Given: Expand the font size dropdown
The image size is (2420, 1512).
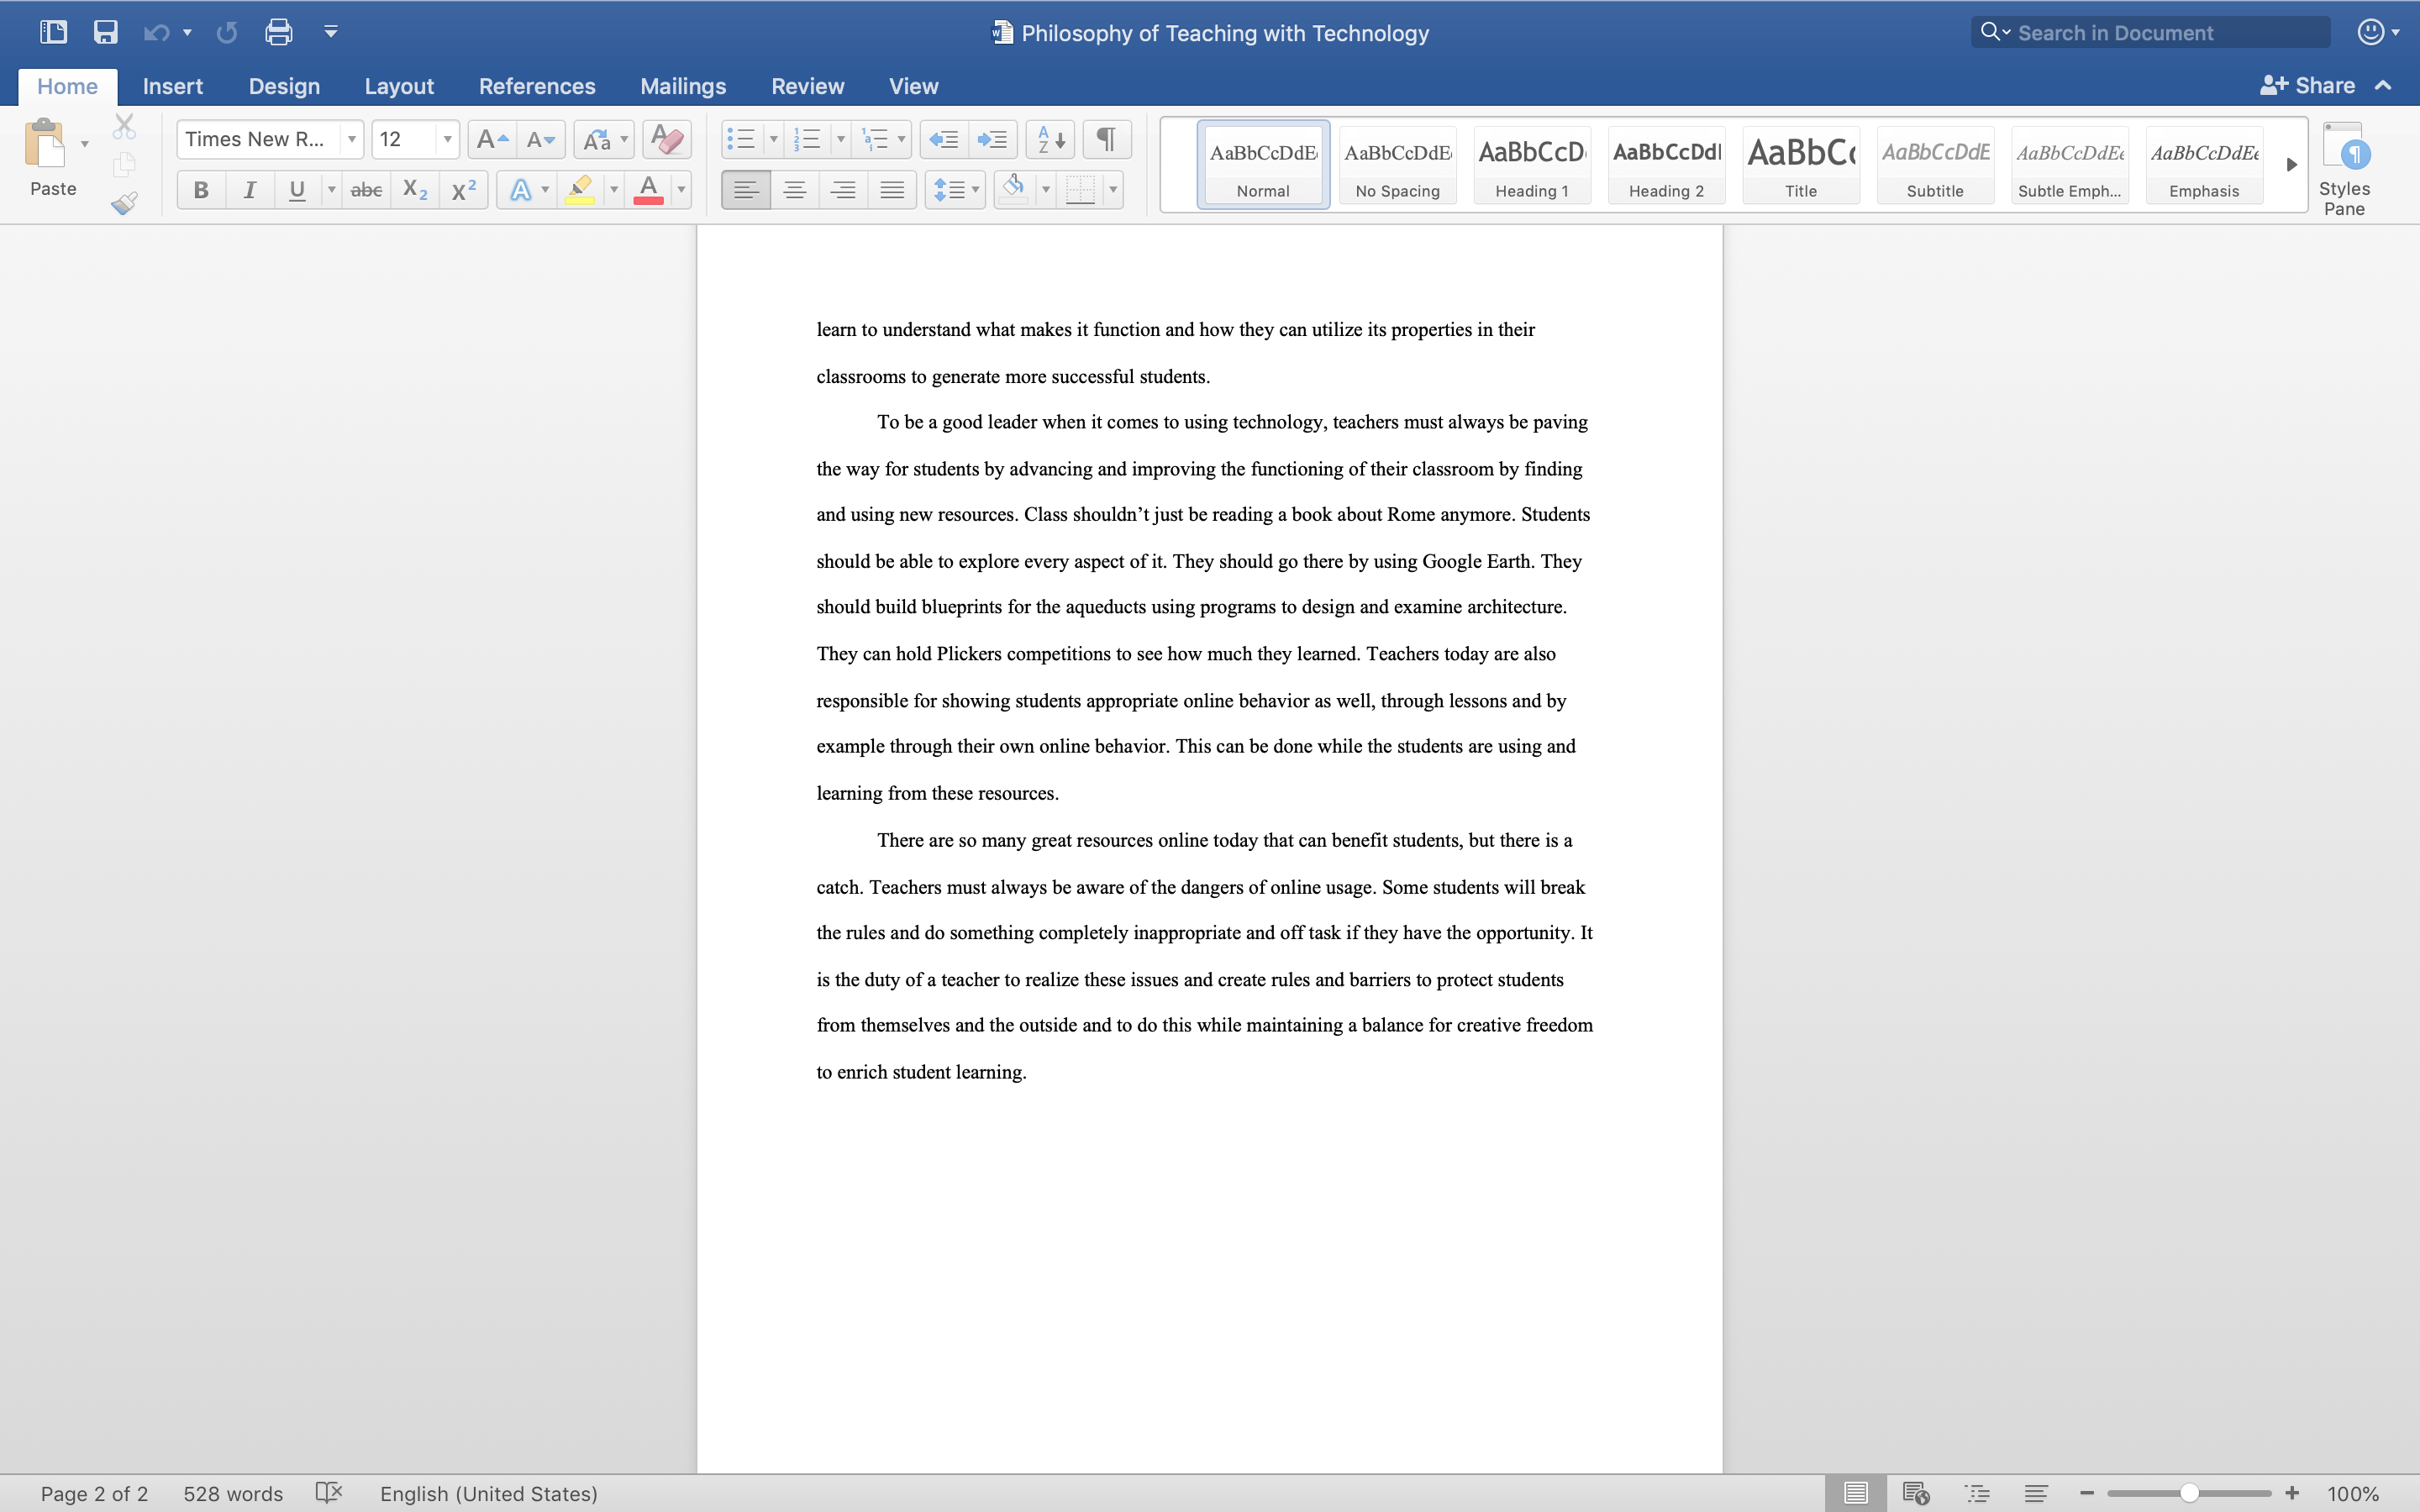Looking at the screenshot, I should (x=447, y=139).
